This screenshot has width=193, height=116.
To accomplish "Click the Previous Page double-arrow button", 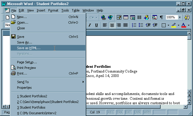I will [189, 95].
